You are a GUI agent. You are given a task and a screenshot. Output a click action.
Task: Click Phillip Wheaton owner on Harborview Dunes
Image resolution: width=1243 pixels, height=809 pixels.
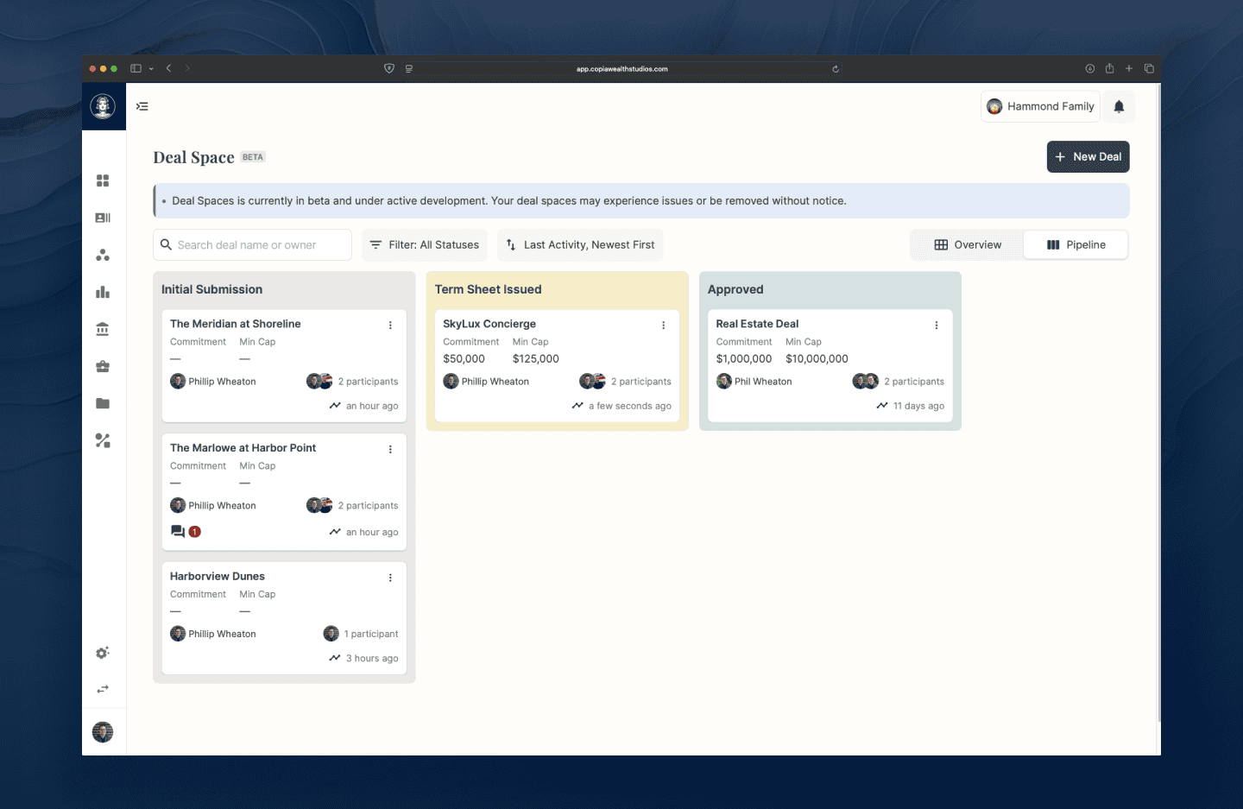[213, 634]
